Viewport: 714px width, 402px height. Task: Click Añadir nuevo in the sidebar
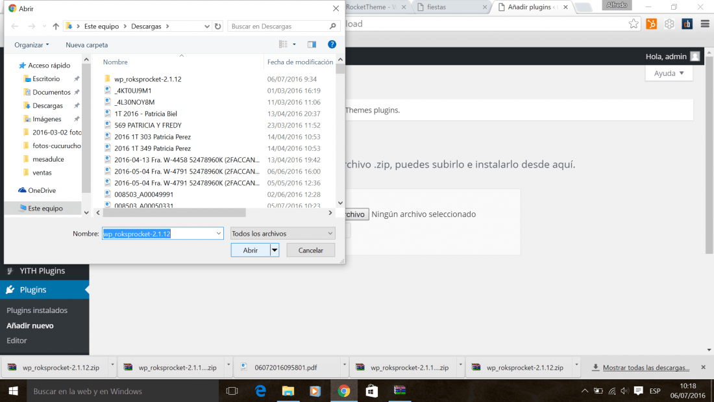[x=30, y=325]
